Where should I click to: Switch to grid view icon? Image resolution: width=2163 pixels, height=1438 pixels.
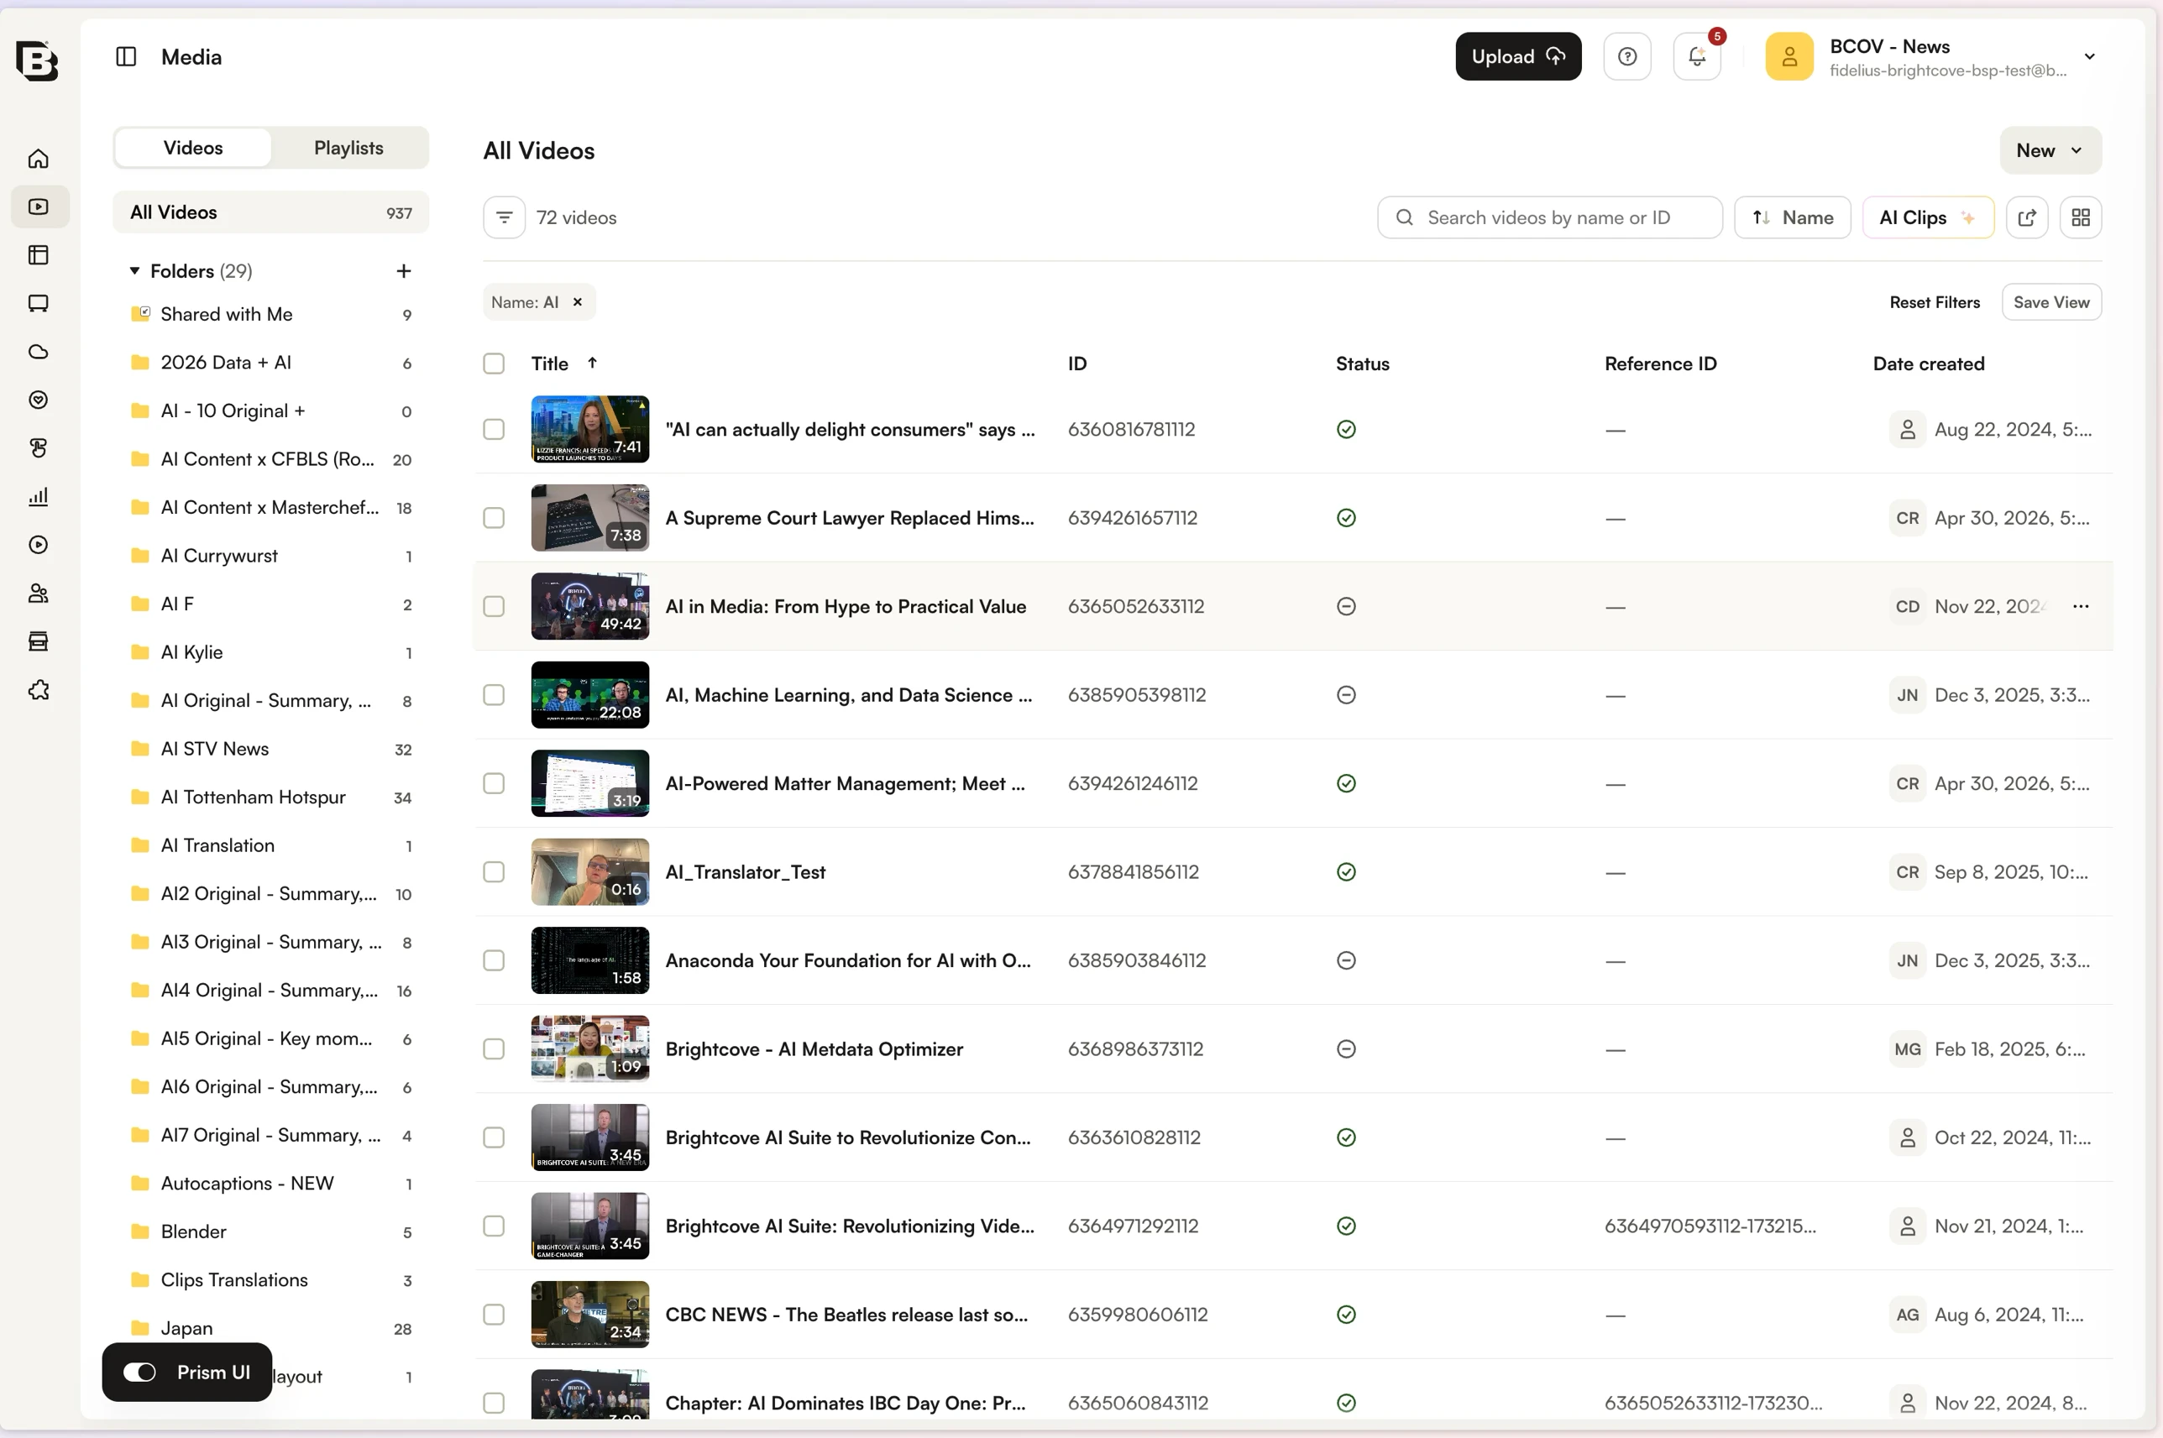point(2081,217)
